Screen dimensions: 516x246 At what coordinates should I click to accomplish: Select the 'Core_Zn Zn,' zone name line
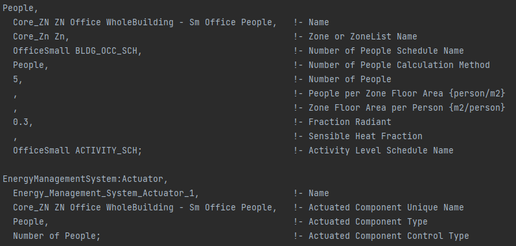point(41,36)
